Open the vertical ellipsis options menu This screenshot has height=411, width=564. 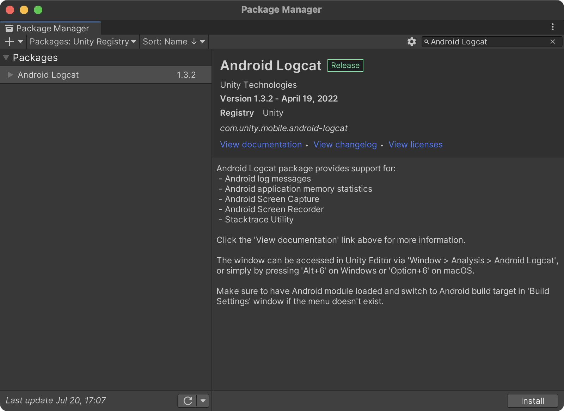point(553,27)
